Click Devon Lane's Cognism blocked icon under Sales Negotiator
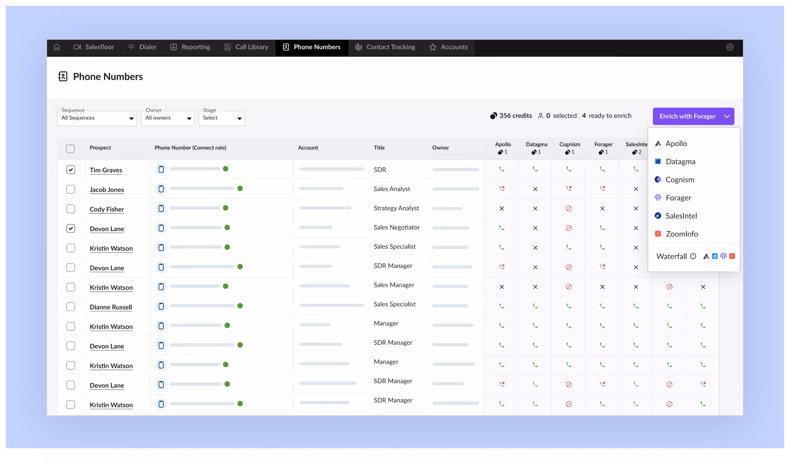Viewport: 790px width, 470px height. tap(569, 228)
